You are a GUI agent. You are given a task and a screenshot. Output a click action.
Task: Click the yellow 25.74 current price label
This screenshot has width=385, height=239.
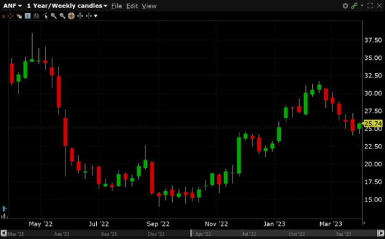point(373,124)
